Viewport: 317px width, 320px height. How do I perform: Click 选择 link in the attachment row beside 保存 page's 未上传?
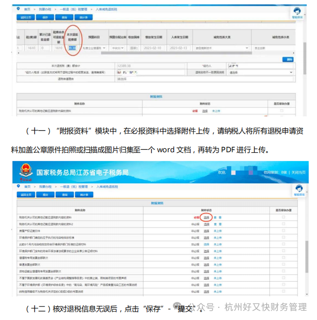pyautogui.click(x=205, y=111)
